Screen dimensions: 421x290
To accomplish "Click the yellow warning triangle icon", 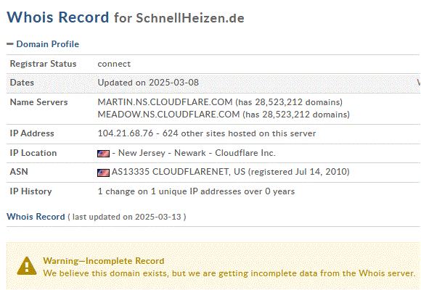I will point(27,266).
